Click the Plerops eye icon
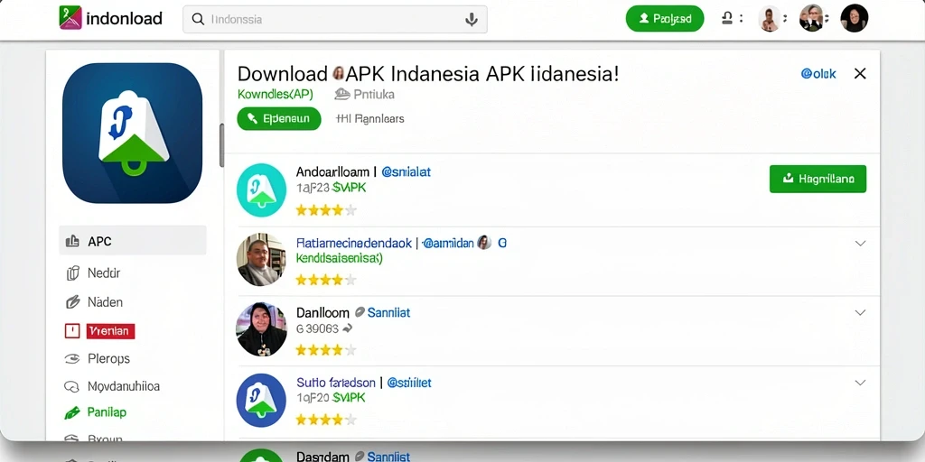The height and width of the screenshot is (462, 925). (72, 358)
